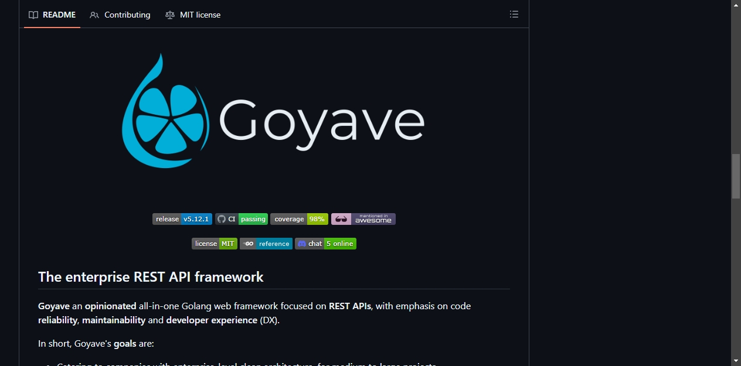Open the Contributing tab
This screenshot has height=366, width=741.
120,15
